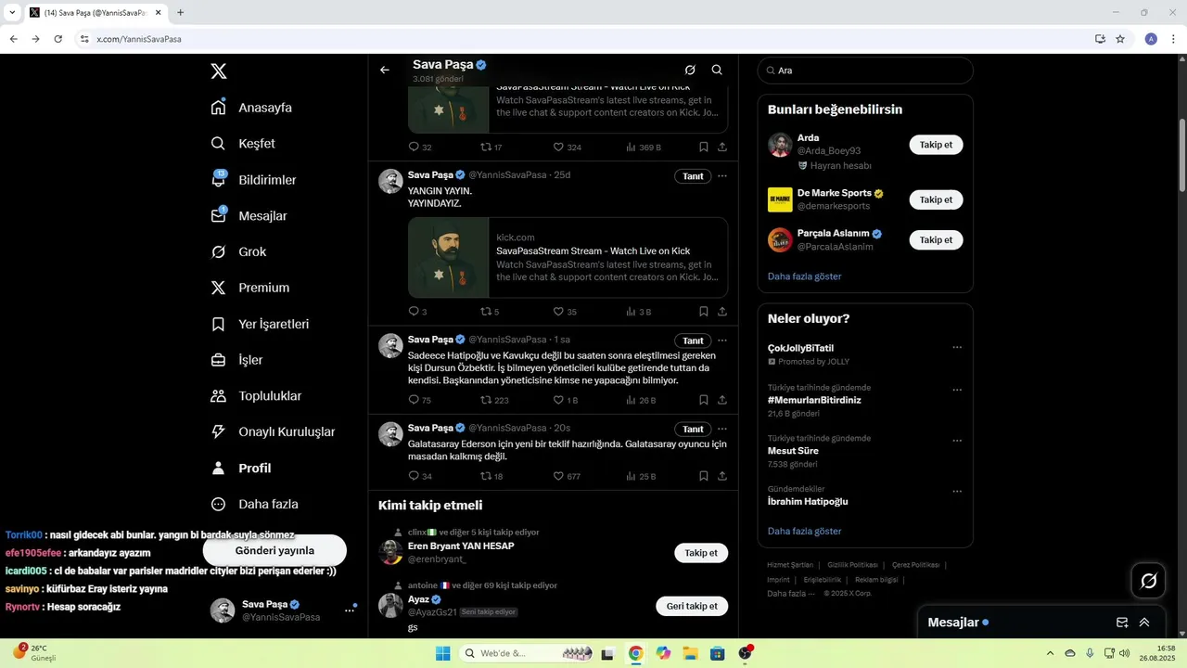Screen dimensions: 1187x668
Task: Search this profile's posts magnifier icon
Action: tap(717, 70)
